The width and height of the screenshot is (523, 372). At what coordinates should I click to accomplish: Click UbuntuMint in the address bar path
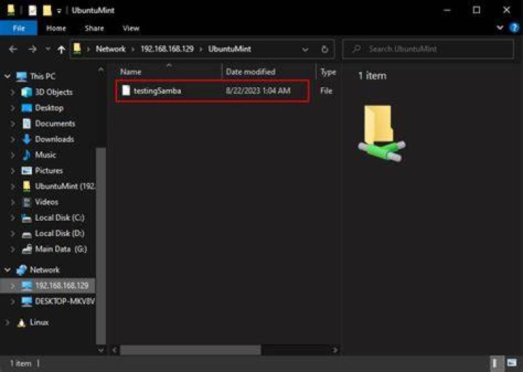(230, 49)
